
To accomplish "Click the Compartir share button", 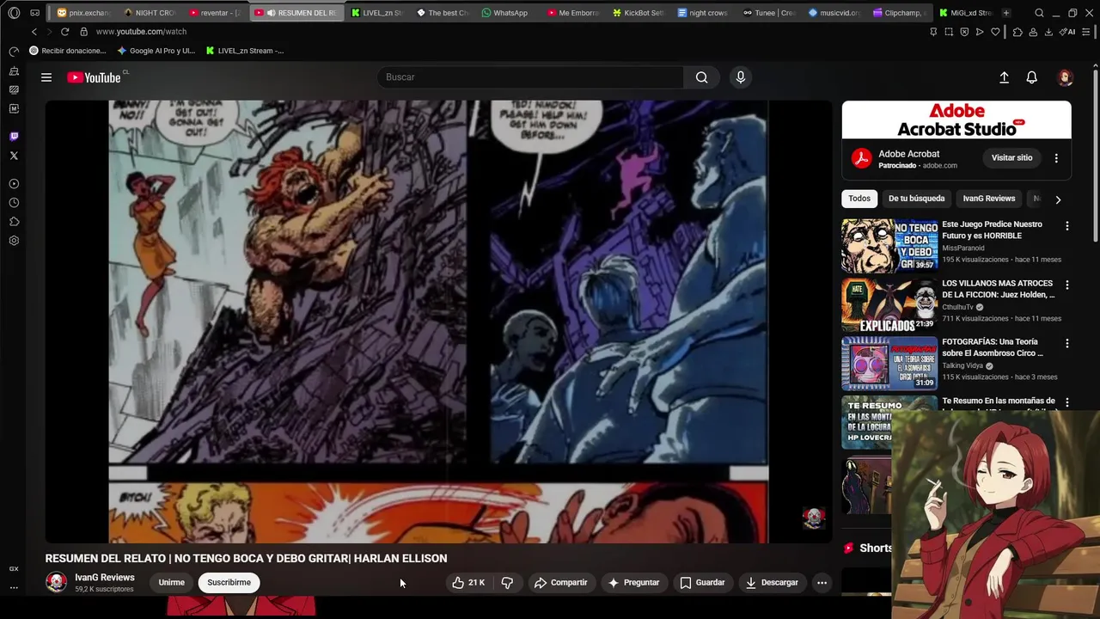I will (560, 583).
